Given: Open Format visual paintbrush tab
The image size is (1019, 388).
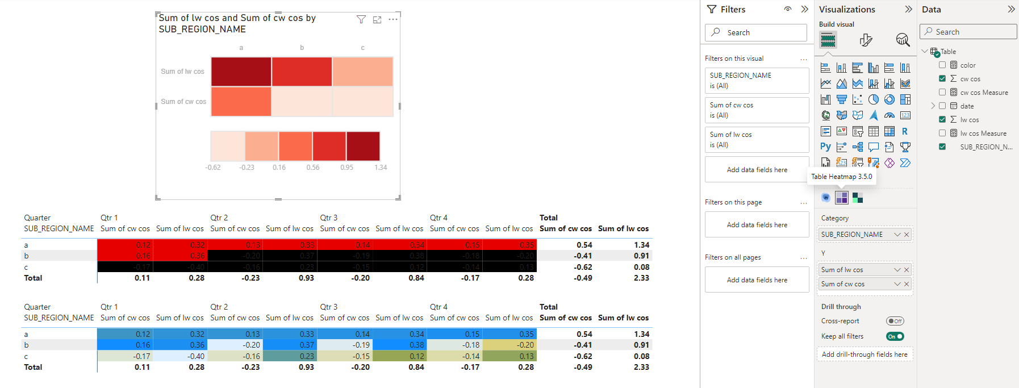Looking at the screenshot, I should (866, 40).
